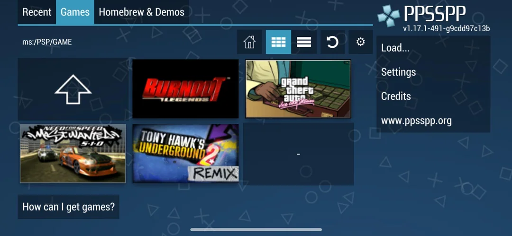Refresh the game list
Image resolution: width=512 pixels, height=236 pixels.
click(x=332, y=42)
